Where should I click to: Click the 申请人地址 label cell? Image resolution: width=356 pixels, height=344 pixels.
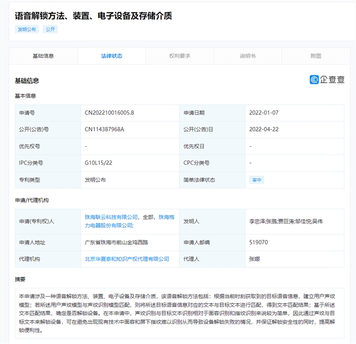(48, 242)
